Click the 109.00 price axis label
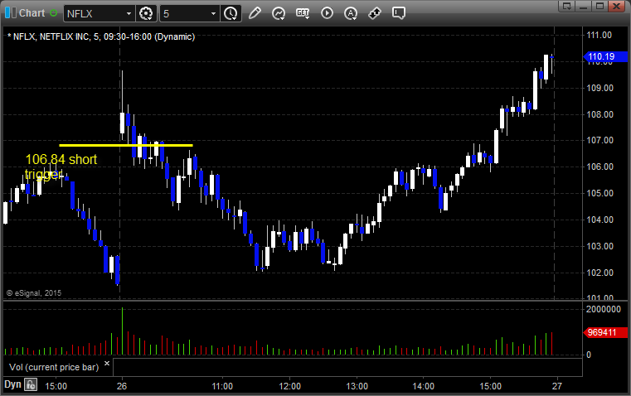631x396 pixels. click(599, 88)
